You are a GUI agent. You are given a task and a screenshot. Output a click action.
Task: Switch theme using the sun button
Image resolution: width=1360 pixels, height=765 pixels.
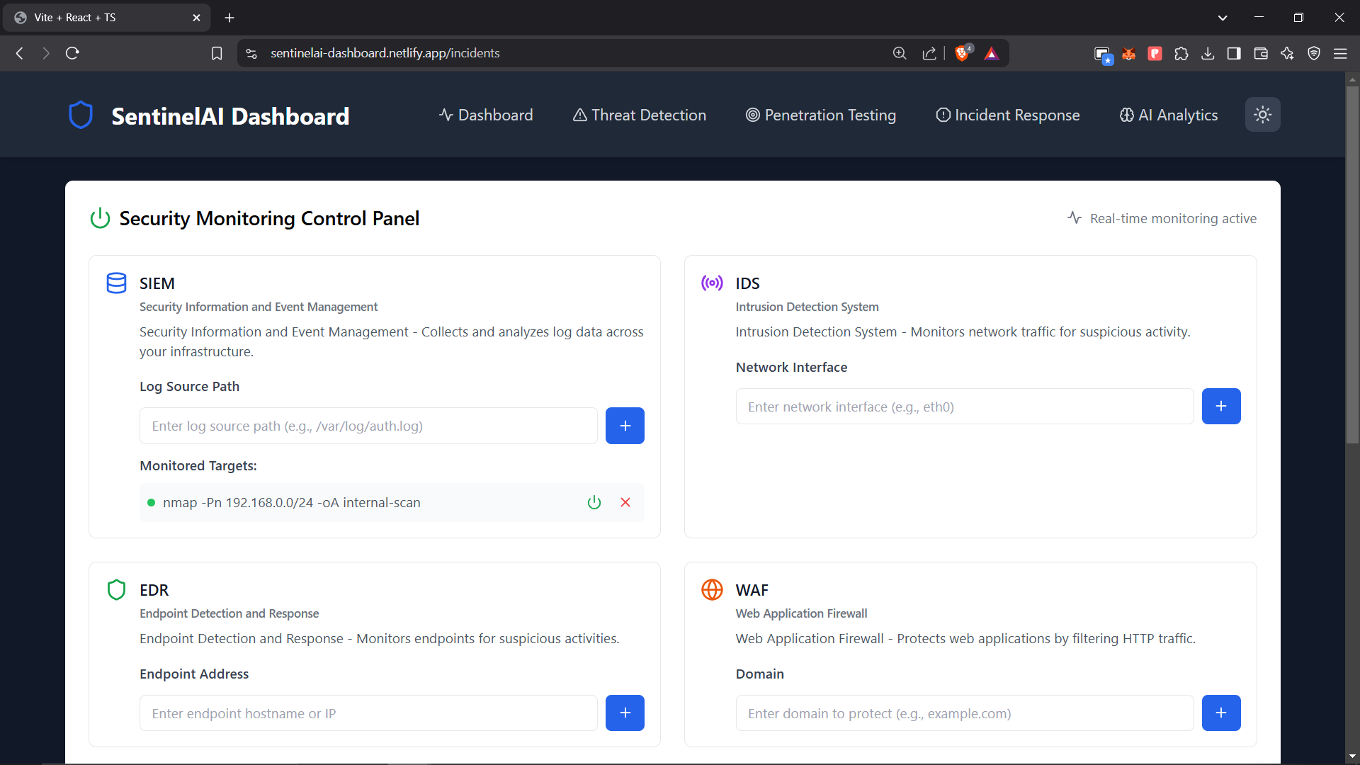coord(1263,114)
